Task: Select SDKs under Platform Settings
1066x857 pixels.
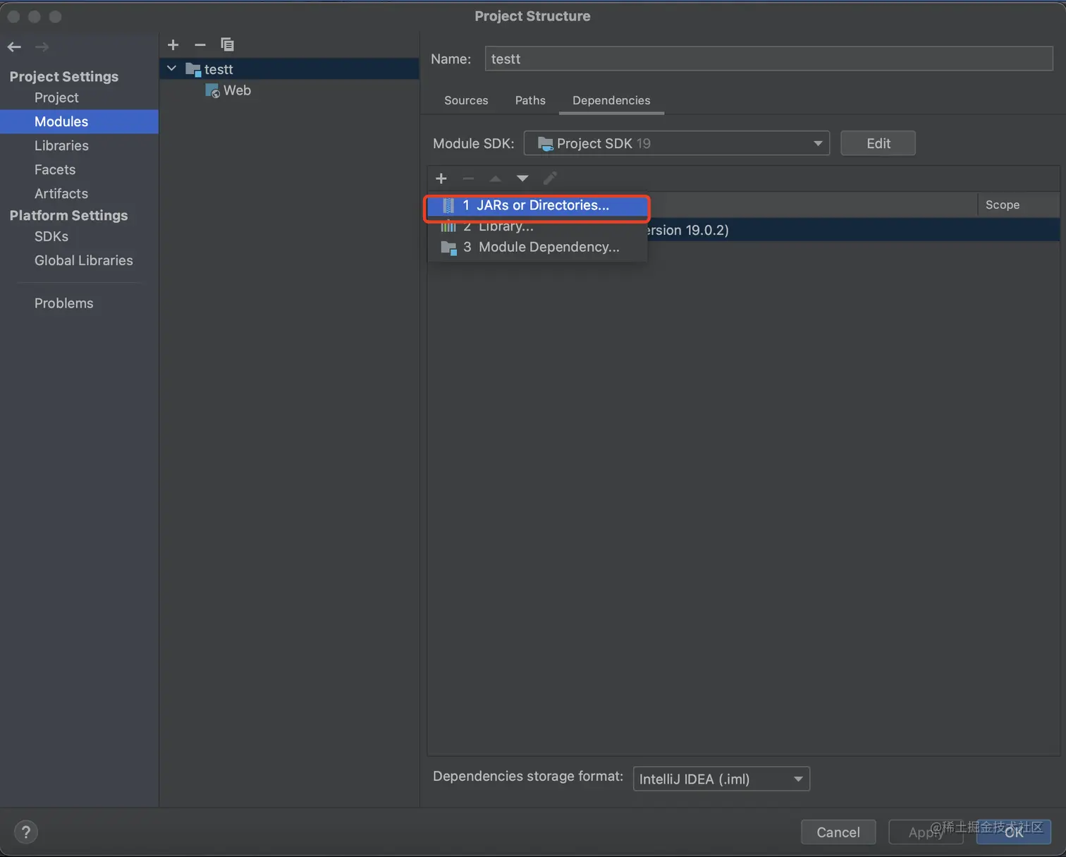Action: pyautogui.click(x=79, y=236)
